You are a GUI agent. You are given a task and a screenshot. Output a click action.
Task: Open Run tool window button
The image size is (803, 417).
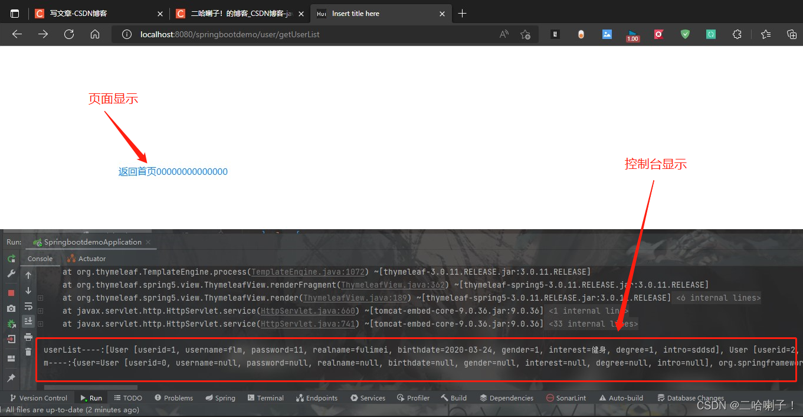pos(91,398)
